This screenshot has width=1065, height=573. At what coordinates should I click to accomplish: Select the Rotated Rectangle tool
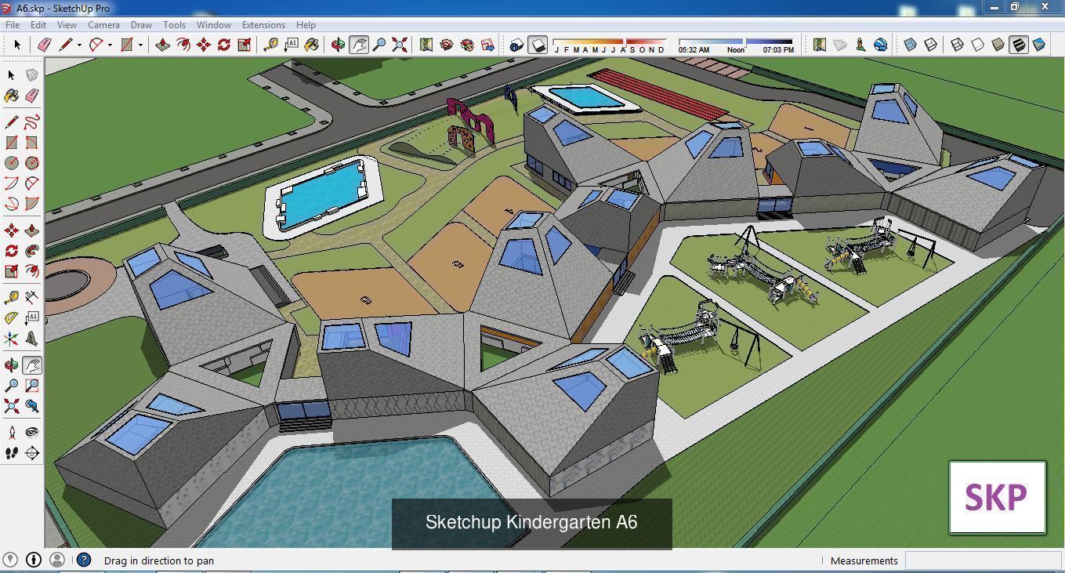31,143
